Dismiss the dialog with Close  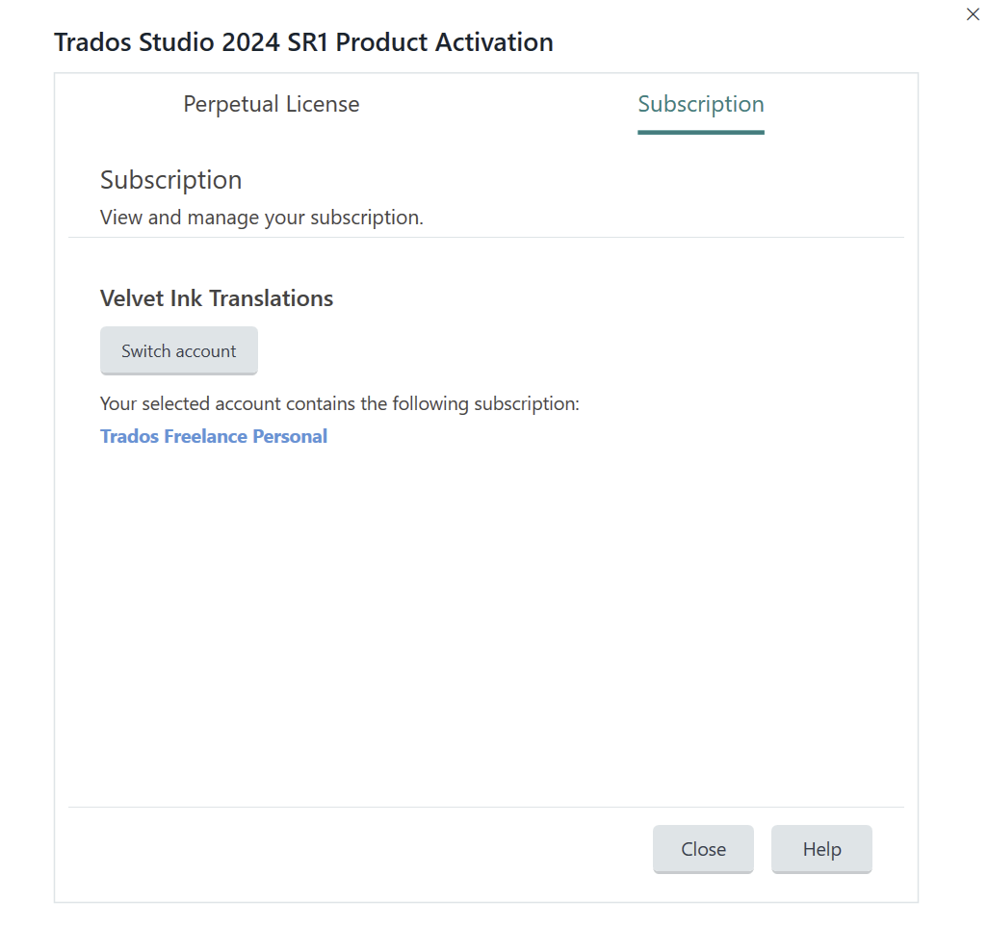click(703, 849)
